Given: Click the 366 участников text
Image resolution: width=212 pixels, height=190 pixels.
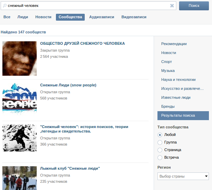Looking at the screenshot, I should (54, 144).
